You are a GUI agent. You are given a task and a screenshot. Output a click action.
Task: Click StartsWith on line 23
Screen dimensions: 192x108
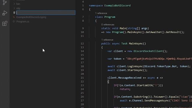click(x=144, y=85)
